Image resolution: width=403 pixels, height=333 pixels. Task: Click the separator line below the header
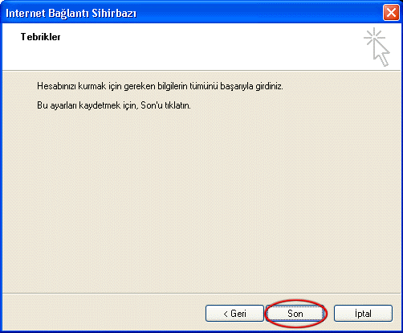[201, 71]
